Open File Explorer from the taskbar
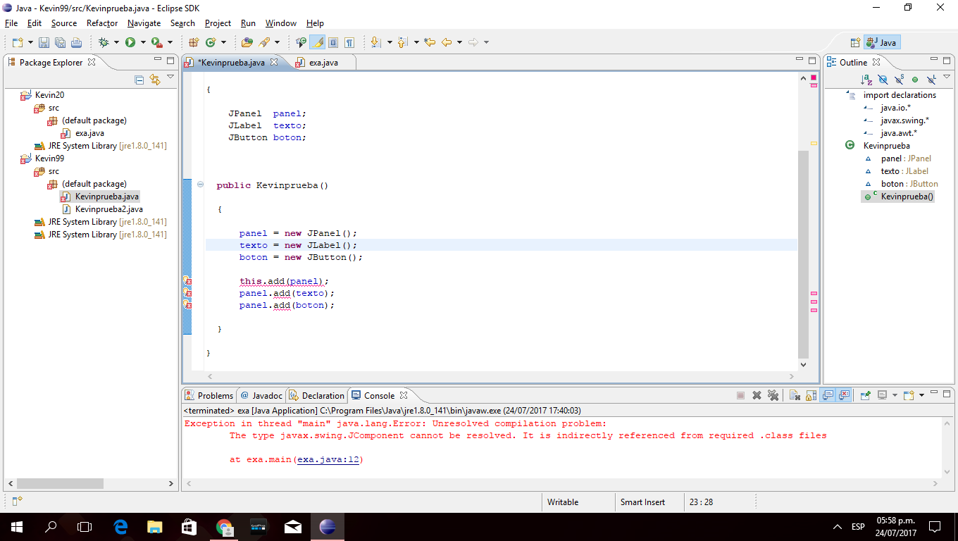 [155, 526]
